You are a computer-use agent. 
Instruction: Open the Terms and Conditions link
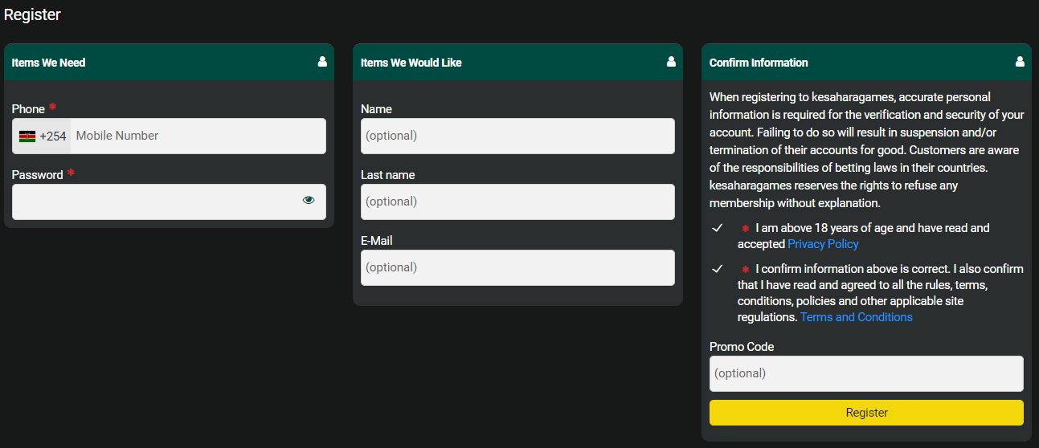point(857,317)
